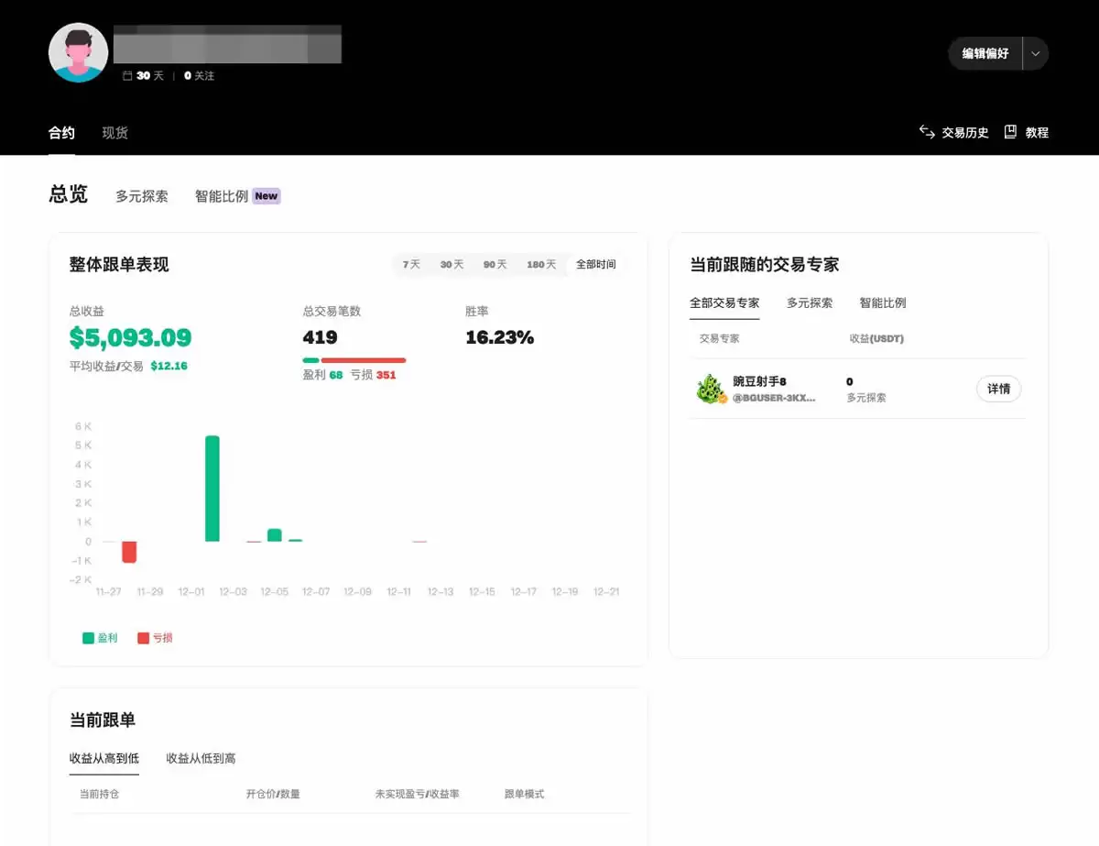
Task: Click the follower count 0 关注 icon
Action: [x=187, y=76]
